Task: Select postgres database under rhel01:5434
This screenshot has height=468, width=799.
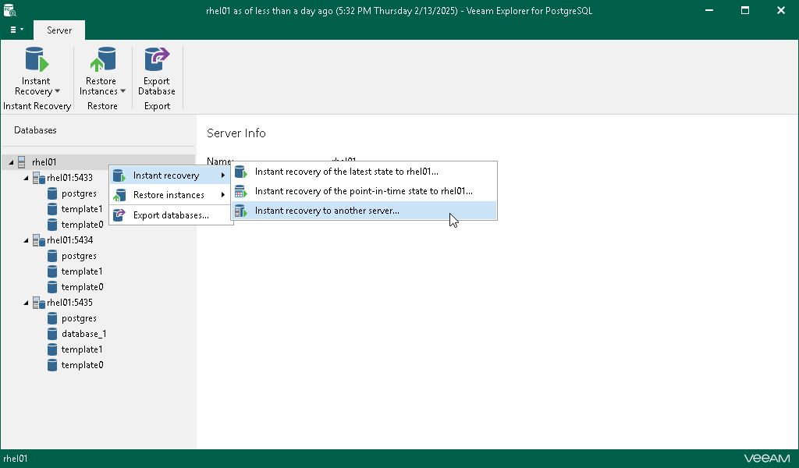Action: point(79,256)
